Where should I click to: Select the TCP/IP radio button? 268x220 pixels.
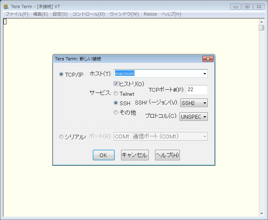(x=61, y=75)
